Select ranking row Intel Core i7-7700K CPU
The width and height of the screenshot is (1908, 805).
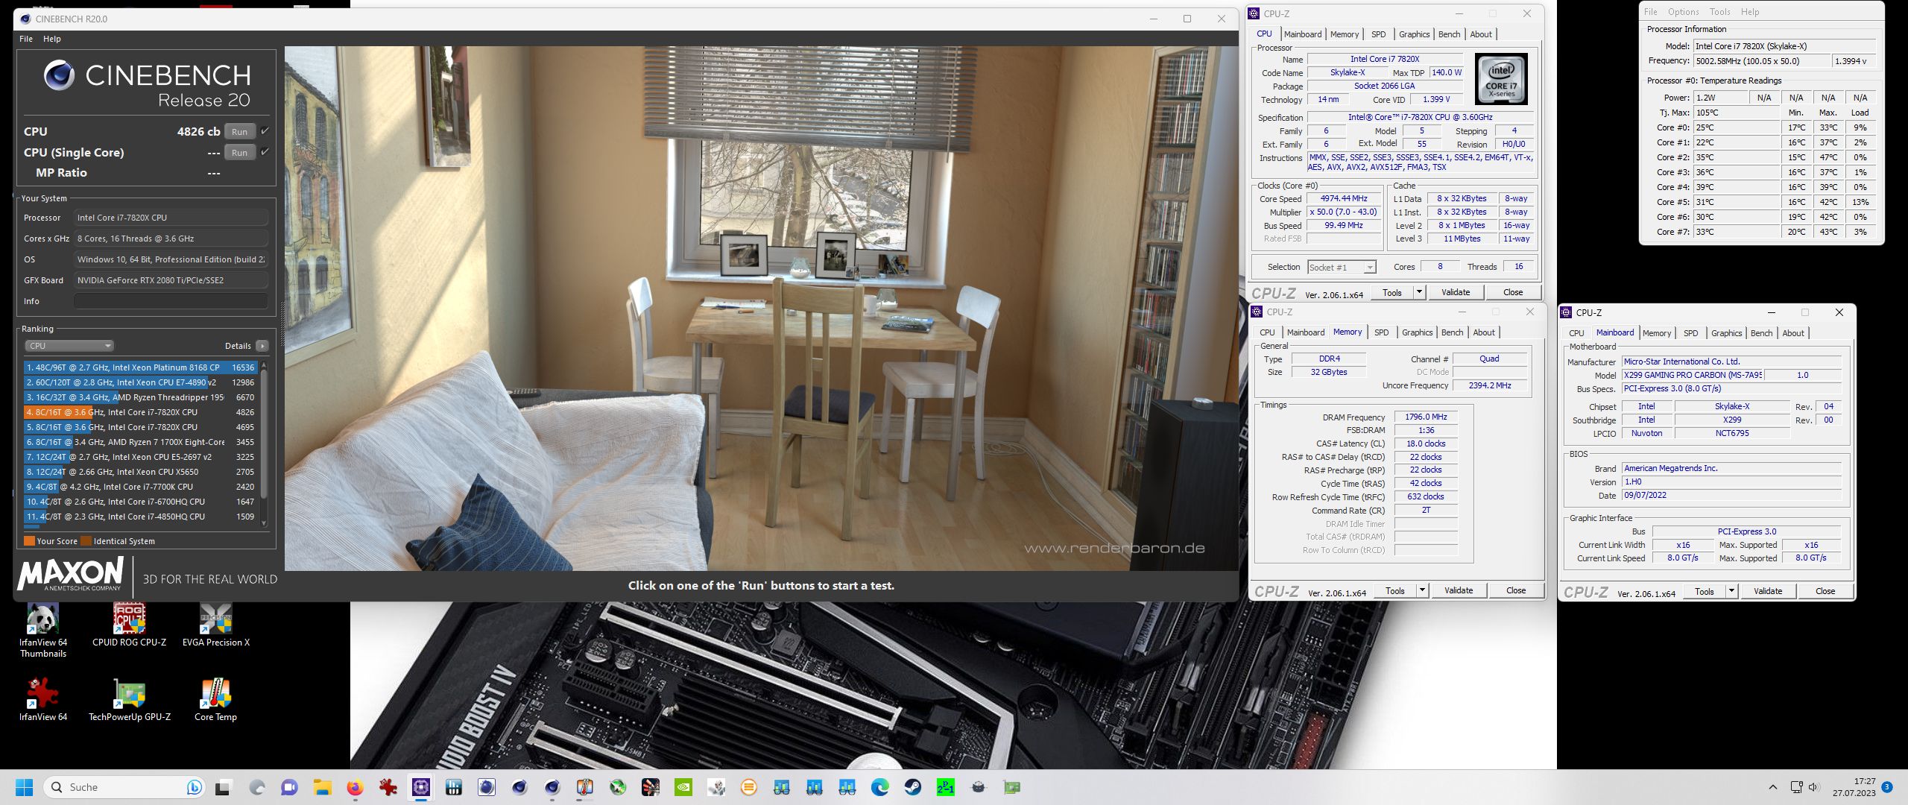pos(141,487)
